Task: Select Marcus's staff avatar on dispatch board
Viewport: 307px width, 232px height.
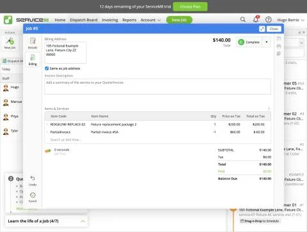Action: click(6, 102)
